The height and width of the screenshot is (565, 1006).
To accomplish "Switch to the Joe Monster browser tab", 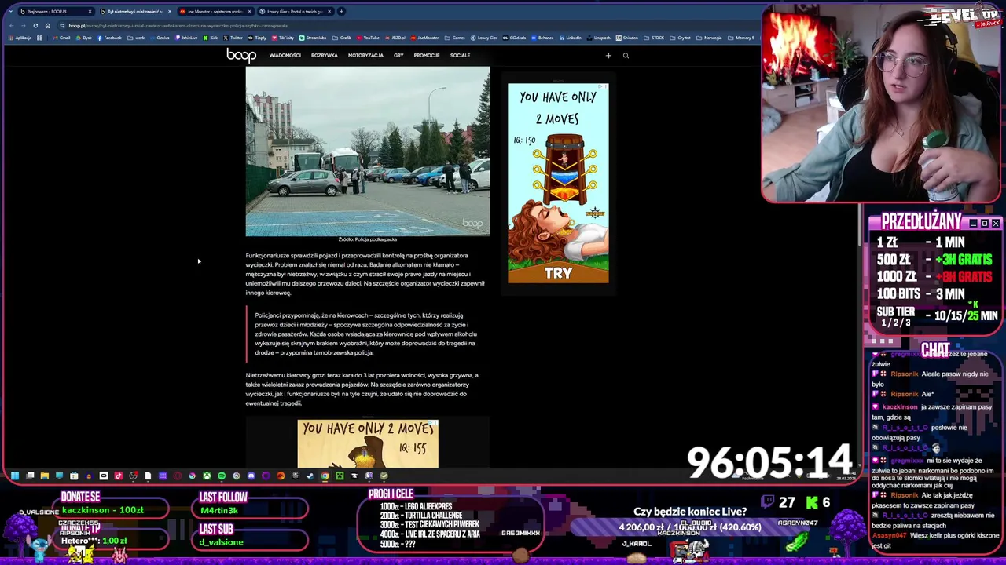I will pyautogui.click(x=214, y=12).
